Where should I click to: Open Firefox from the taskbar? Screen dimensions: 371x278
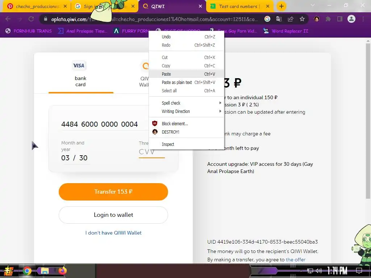(62, 271)
